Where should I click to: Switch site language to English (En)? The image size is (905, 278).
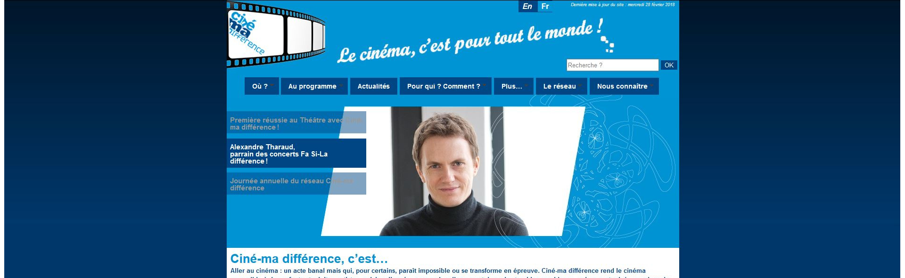point(527,6)
